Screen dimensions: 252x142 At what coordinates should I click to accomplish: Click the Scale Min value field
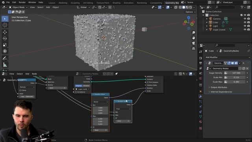[236, 77]
